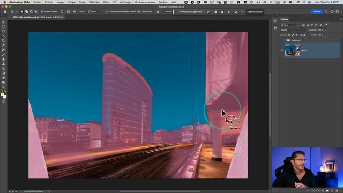Open the layer filter Type dropdown
Image resolution: width=343 pixels, height=193 pixels.
tap(290, 25)
